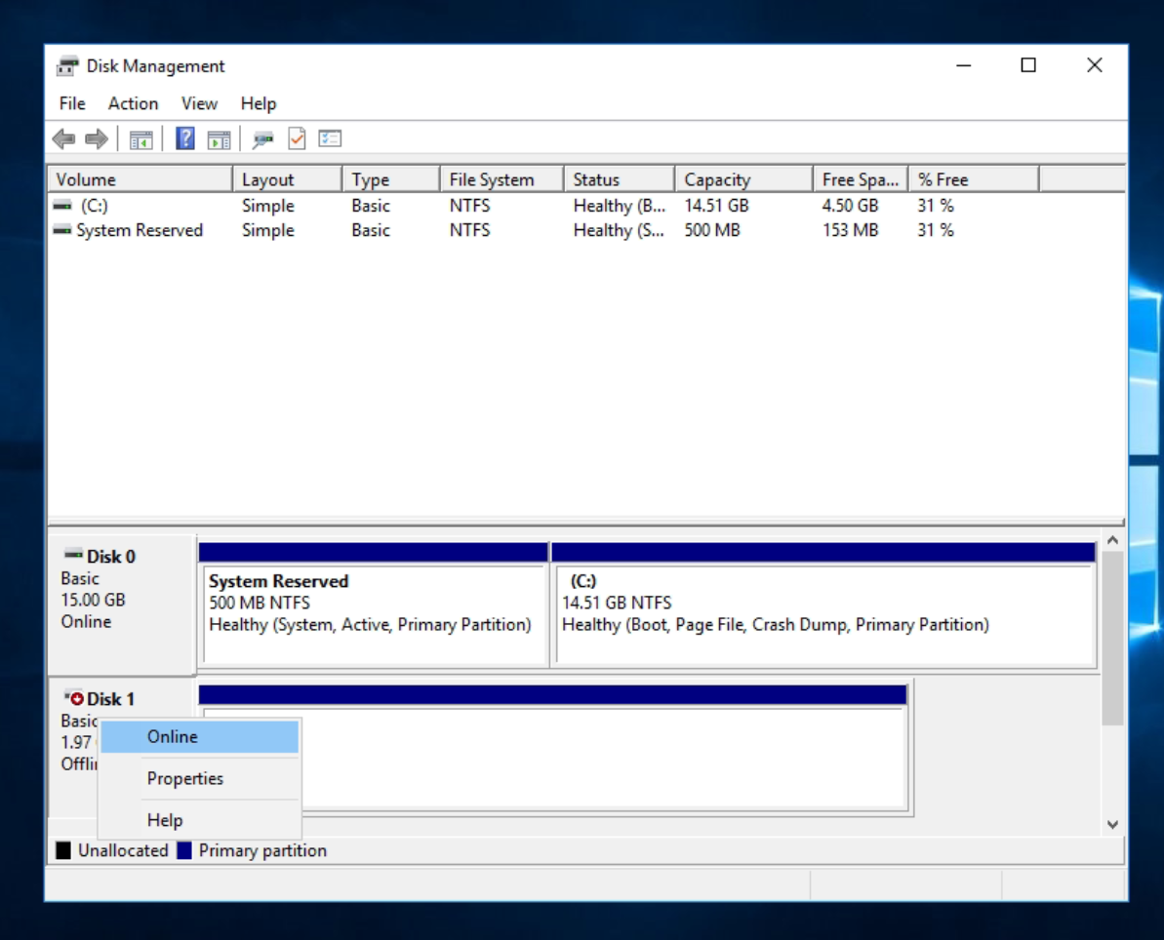Click the Healthy (B... status cell
Screen dimensions: 1164x940
[620, 206]
